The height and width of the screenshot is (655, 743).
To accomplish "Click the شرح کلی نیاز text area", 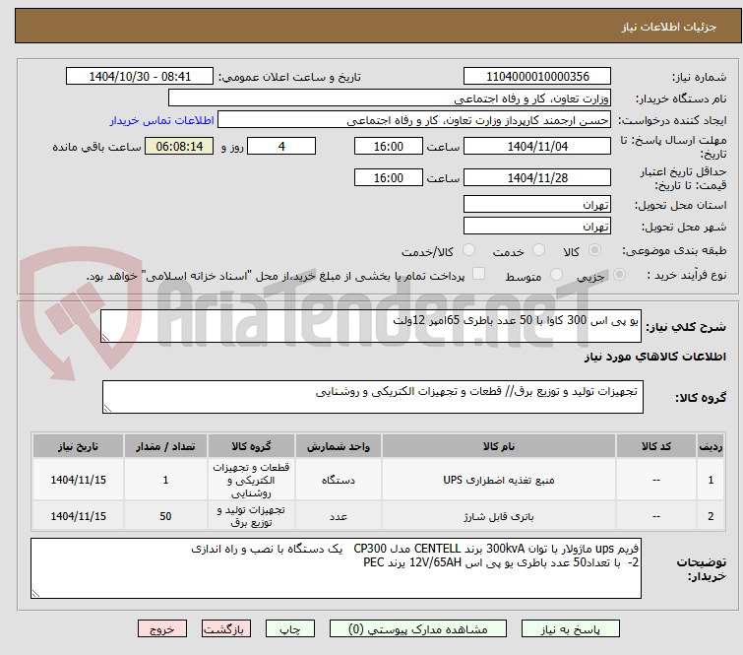I will click(371, 326).
